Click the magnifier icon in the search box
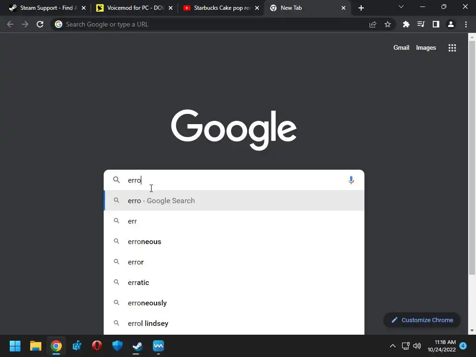 [x=116, y=180]
